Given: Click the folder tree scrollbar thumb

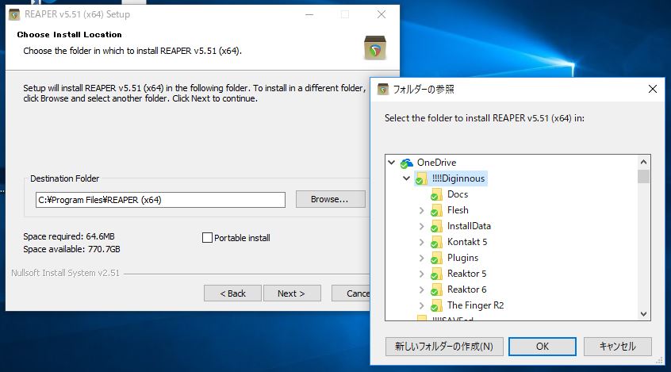Looking at the screenshot, I should click(643, 176).
